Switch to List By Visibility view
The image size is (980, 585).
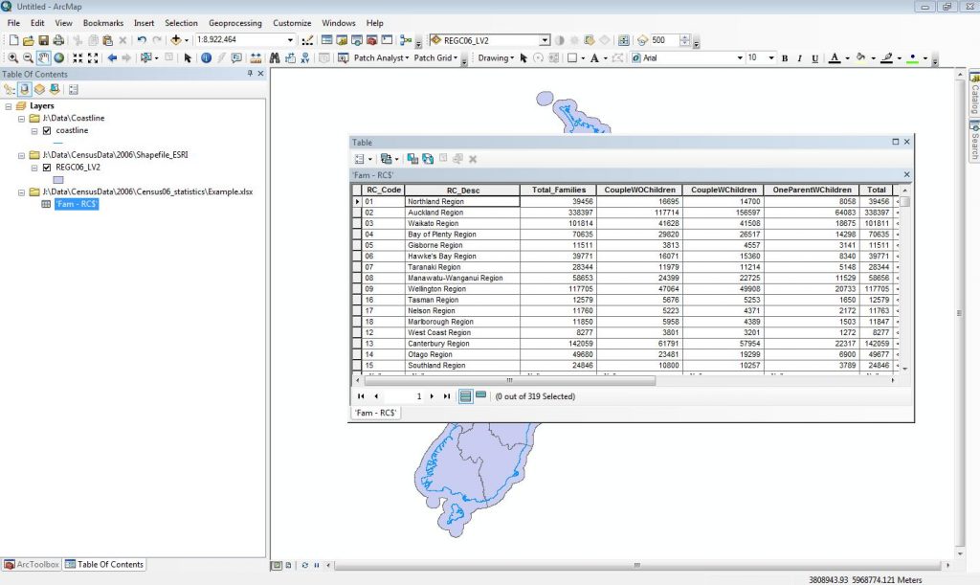(39, 89)
